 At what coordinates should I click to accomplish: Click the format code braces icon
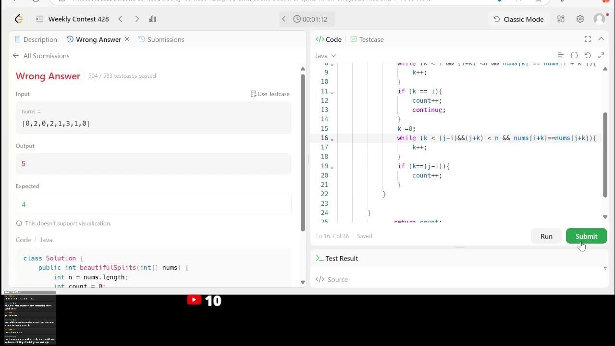[x=574, y=56]
